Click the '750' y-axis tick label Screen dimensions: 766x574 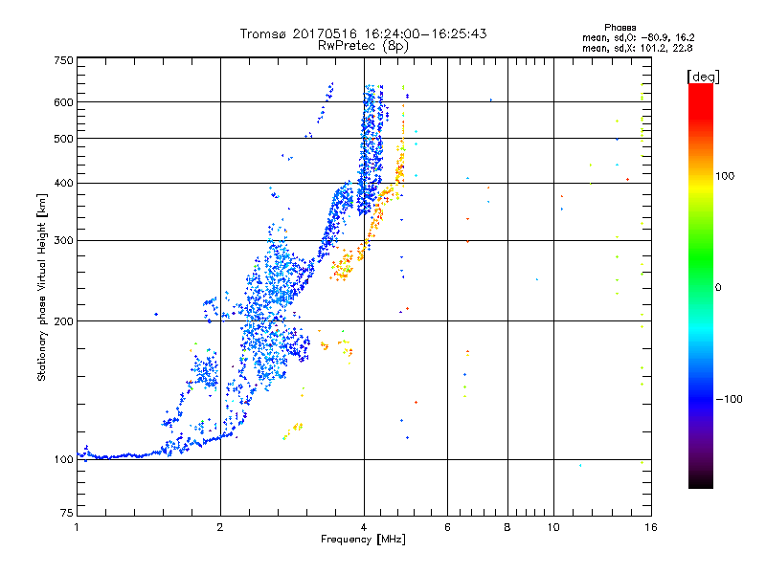pyautogui.click(x=63, y=60)
